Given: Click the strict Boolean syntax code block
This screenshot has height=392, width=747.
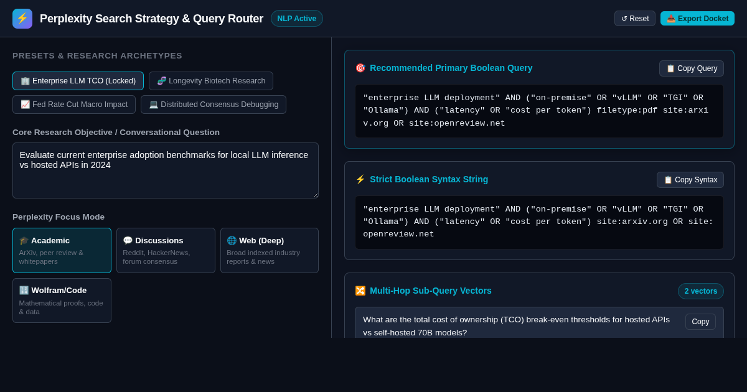Looking at the screenshot, I should [539, 222].
